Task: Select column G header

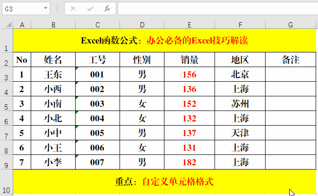Action: [291, 25]
